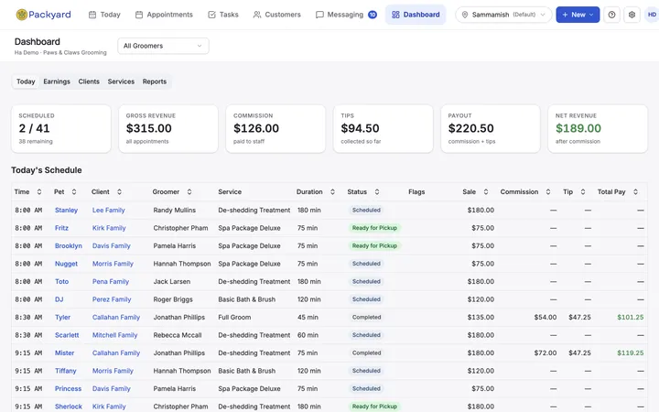Switch to the Today dashboard tab

coord(26,81)
